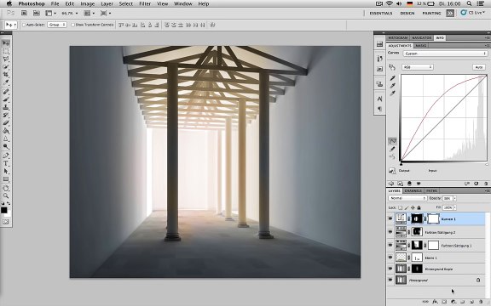The width and height of the screenshot is (491, 306).
Task: Switch to the Design workspace
Action: click(407, 13)
